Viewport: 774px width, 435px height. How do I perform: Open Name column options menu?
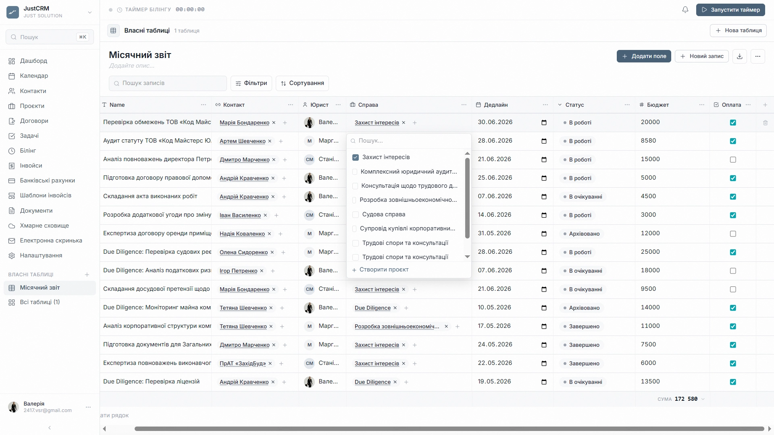(204, 105)
